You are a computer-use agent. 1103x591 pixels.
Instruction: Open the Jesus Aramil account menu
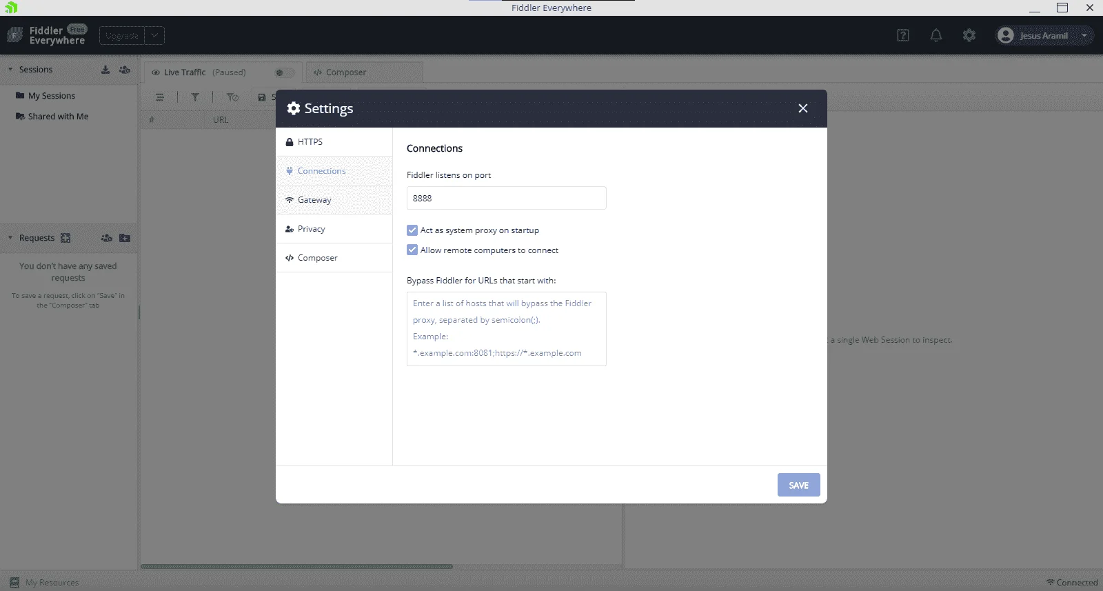tap(1044, 36)
